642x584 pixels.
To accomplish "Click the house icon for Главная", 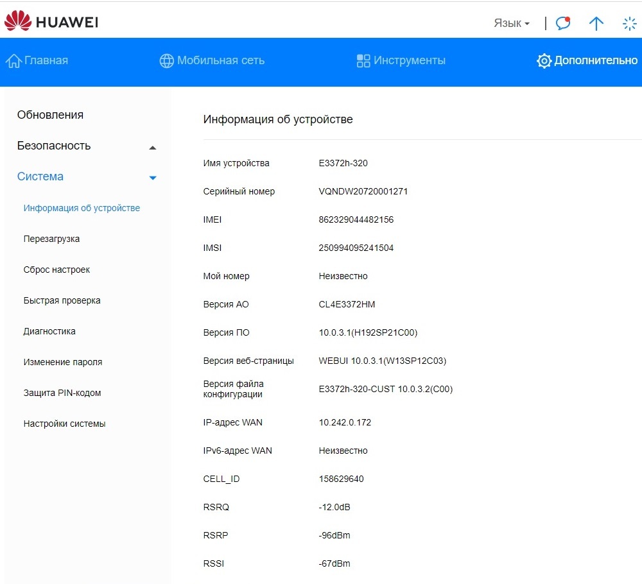I will click(x=13, y=60).
